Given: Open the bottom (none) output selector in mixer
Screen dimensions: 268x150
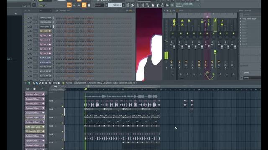Looking at the screenshot, I should point(252,78).
